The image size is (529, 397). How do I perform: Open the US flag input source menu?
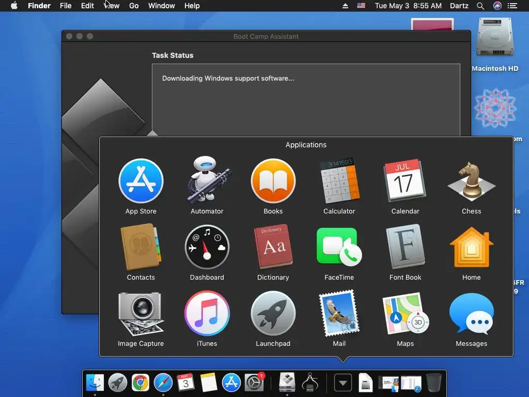coord(361,5)
